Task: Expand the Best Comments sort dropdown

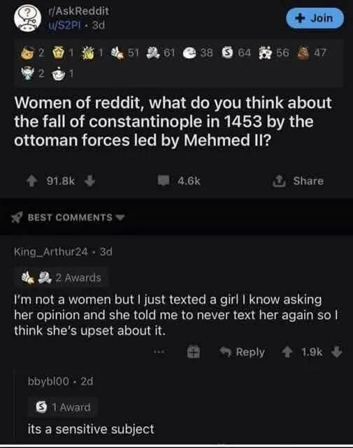Action: tap(121, 217)
